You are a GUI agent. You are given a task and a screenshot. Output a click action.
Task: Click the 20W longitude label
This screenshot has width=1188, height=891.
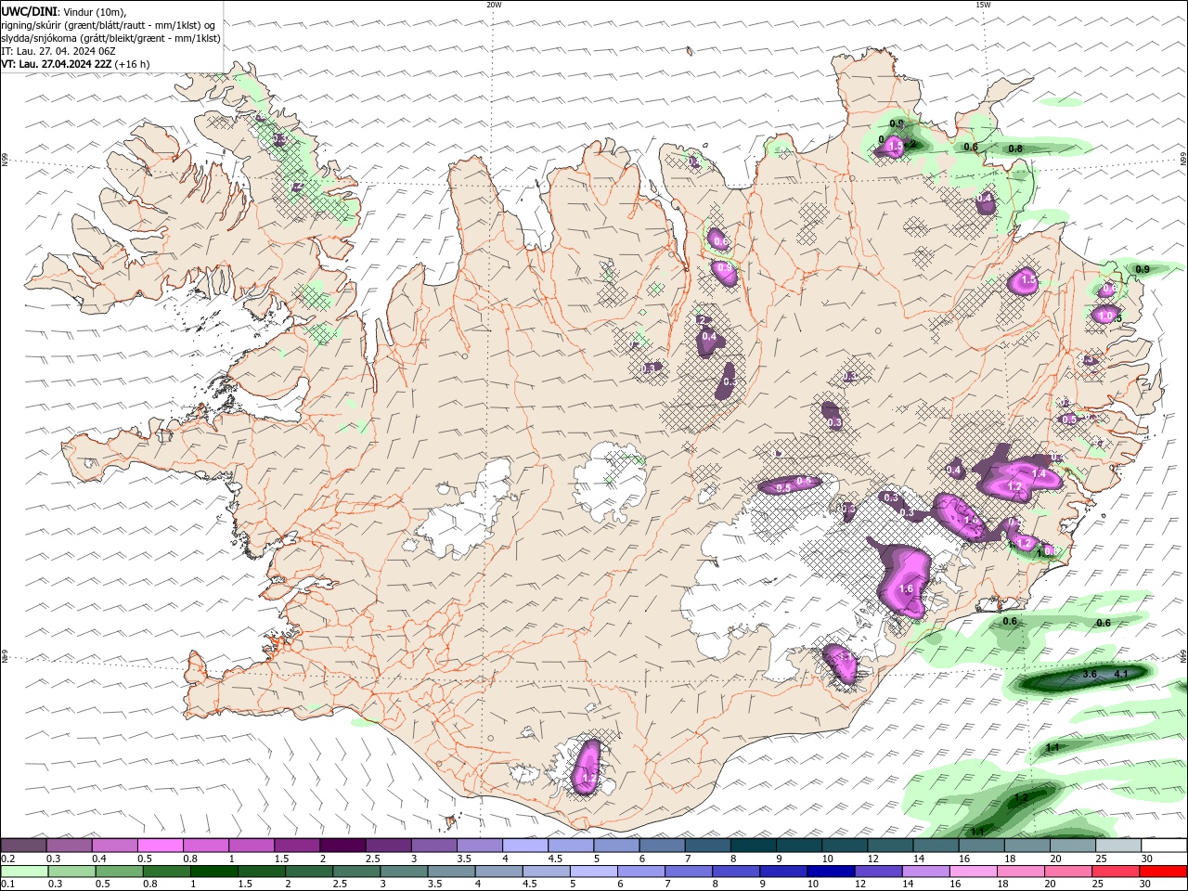pyautogui.click(x=494, y=5)
